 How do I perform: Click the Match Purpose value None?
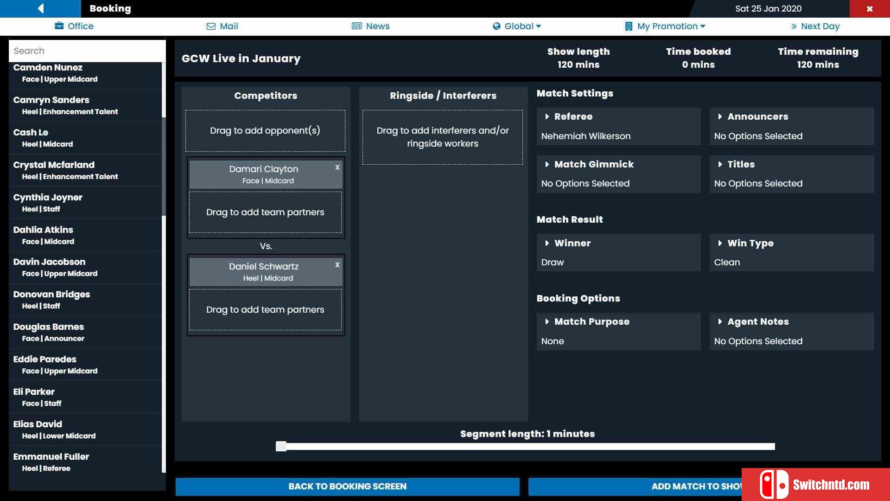click(x=553, y=341)
